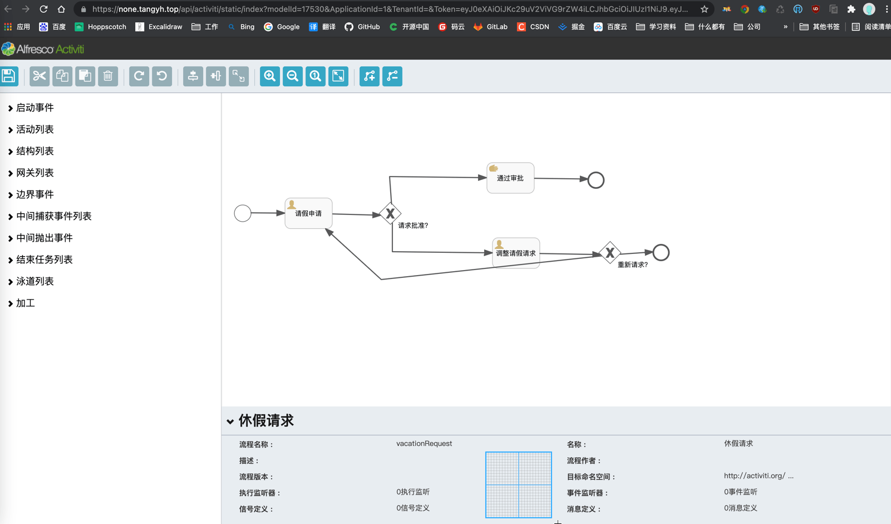Image resolution: width=891 pixels, height=524 pixels.
Task: Click the Copy icon in toolbar
Action: (x=62, y=76)
